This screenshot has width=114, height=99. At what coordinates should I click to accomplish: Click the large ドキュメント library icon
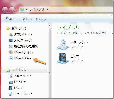tap(63, 45)
